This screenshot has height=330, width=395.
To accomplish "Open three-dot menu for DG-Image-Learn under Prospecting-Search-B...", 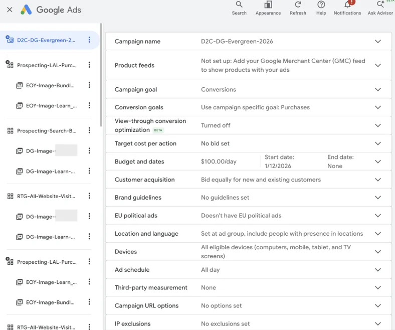I will [x=89, y=171].
